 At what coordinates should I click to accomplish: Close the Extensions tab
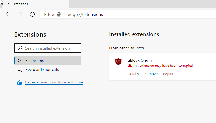coord(64,4)
